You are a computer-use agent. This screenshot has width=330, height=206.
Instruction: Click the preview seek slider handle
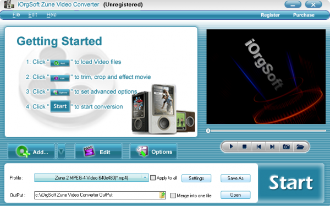208,131
